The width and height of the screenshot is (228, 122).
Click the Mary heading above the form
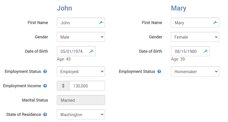(179, 8)
